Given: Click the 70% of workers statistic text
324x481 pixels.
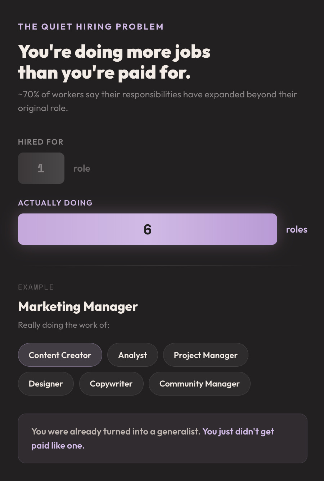Looking at the screenshot, I should coord(157,101).
